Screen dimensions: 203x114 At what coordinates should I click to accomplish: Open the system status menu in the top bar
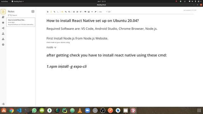tap(195, 1)
